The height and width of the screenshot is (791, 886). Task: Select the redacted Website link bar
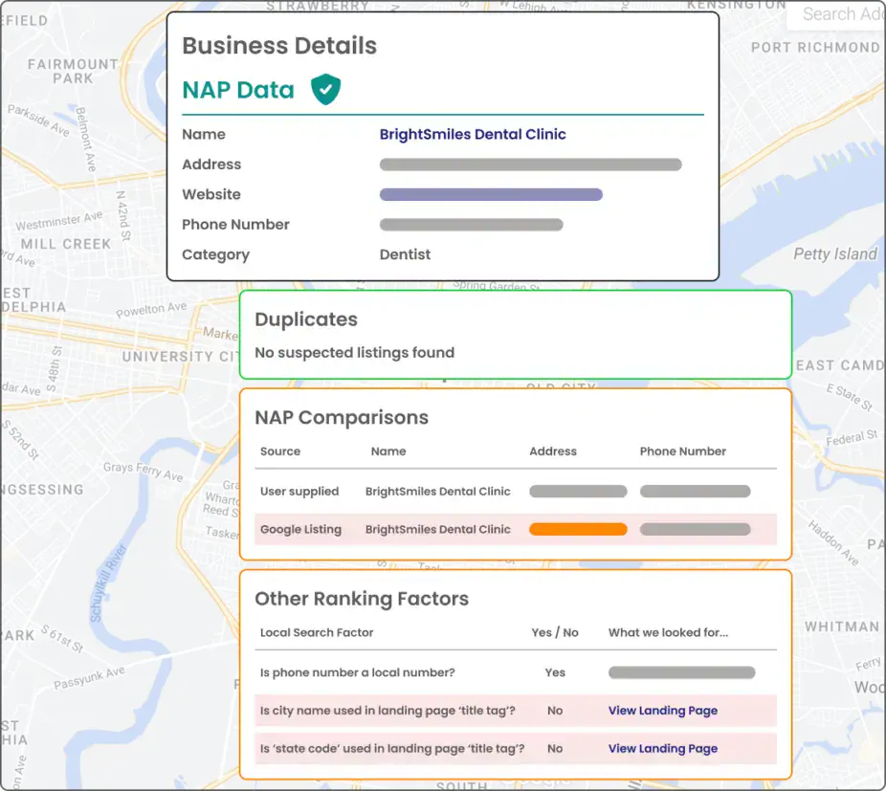(x=491, y=194)
